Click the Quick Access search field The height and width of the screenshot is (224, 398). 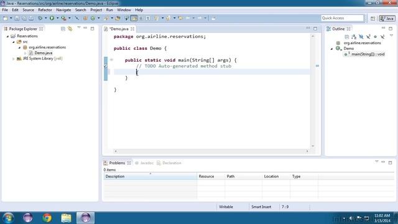342,18
